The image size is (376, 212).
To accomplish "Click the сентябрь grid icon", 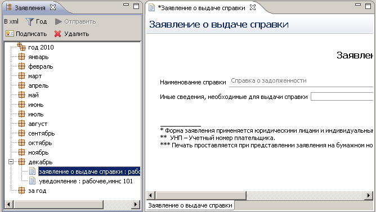I will [21, 133].
